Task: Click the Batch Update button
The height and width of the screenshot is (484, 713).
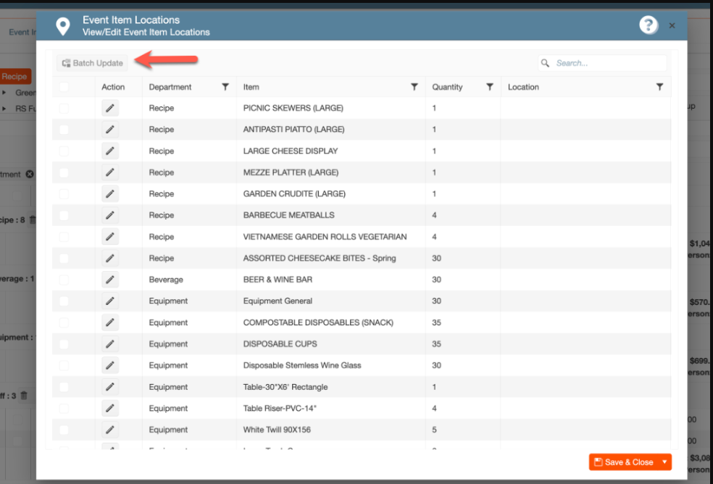Action: [93, 63]
